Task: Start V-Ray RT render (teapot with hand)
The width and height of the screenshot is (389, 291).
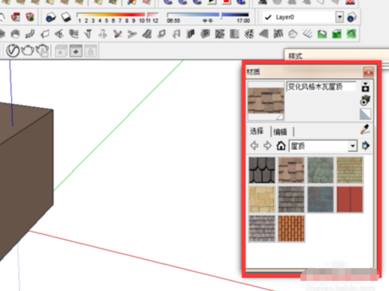Action: pyautogui.click(x=43, y=51)
